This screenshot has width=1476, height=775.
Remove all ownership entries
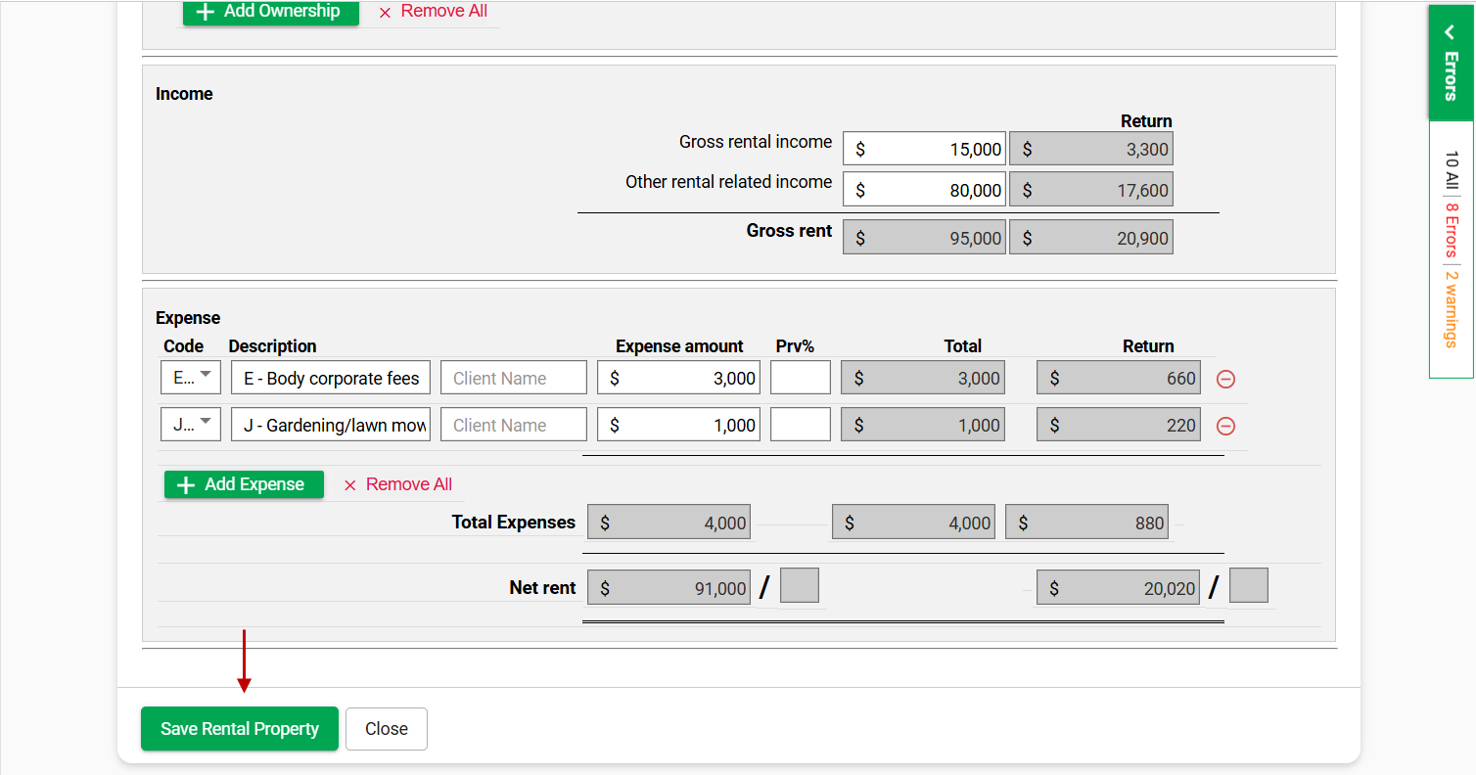(x=433, y=12)
